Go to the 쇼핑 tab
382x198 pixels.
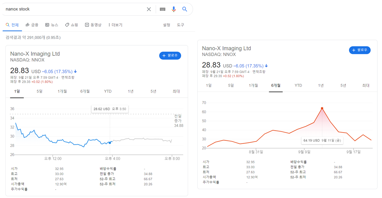[71, 25]
